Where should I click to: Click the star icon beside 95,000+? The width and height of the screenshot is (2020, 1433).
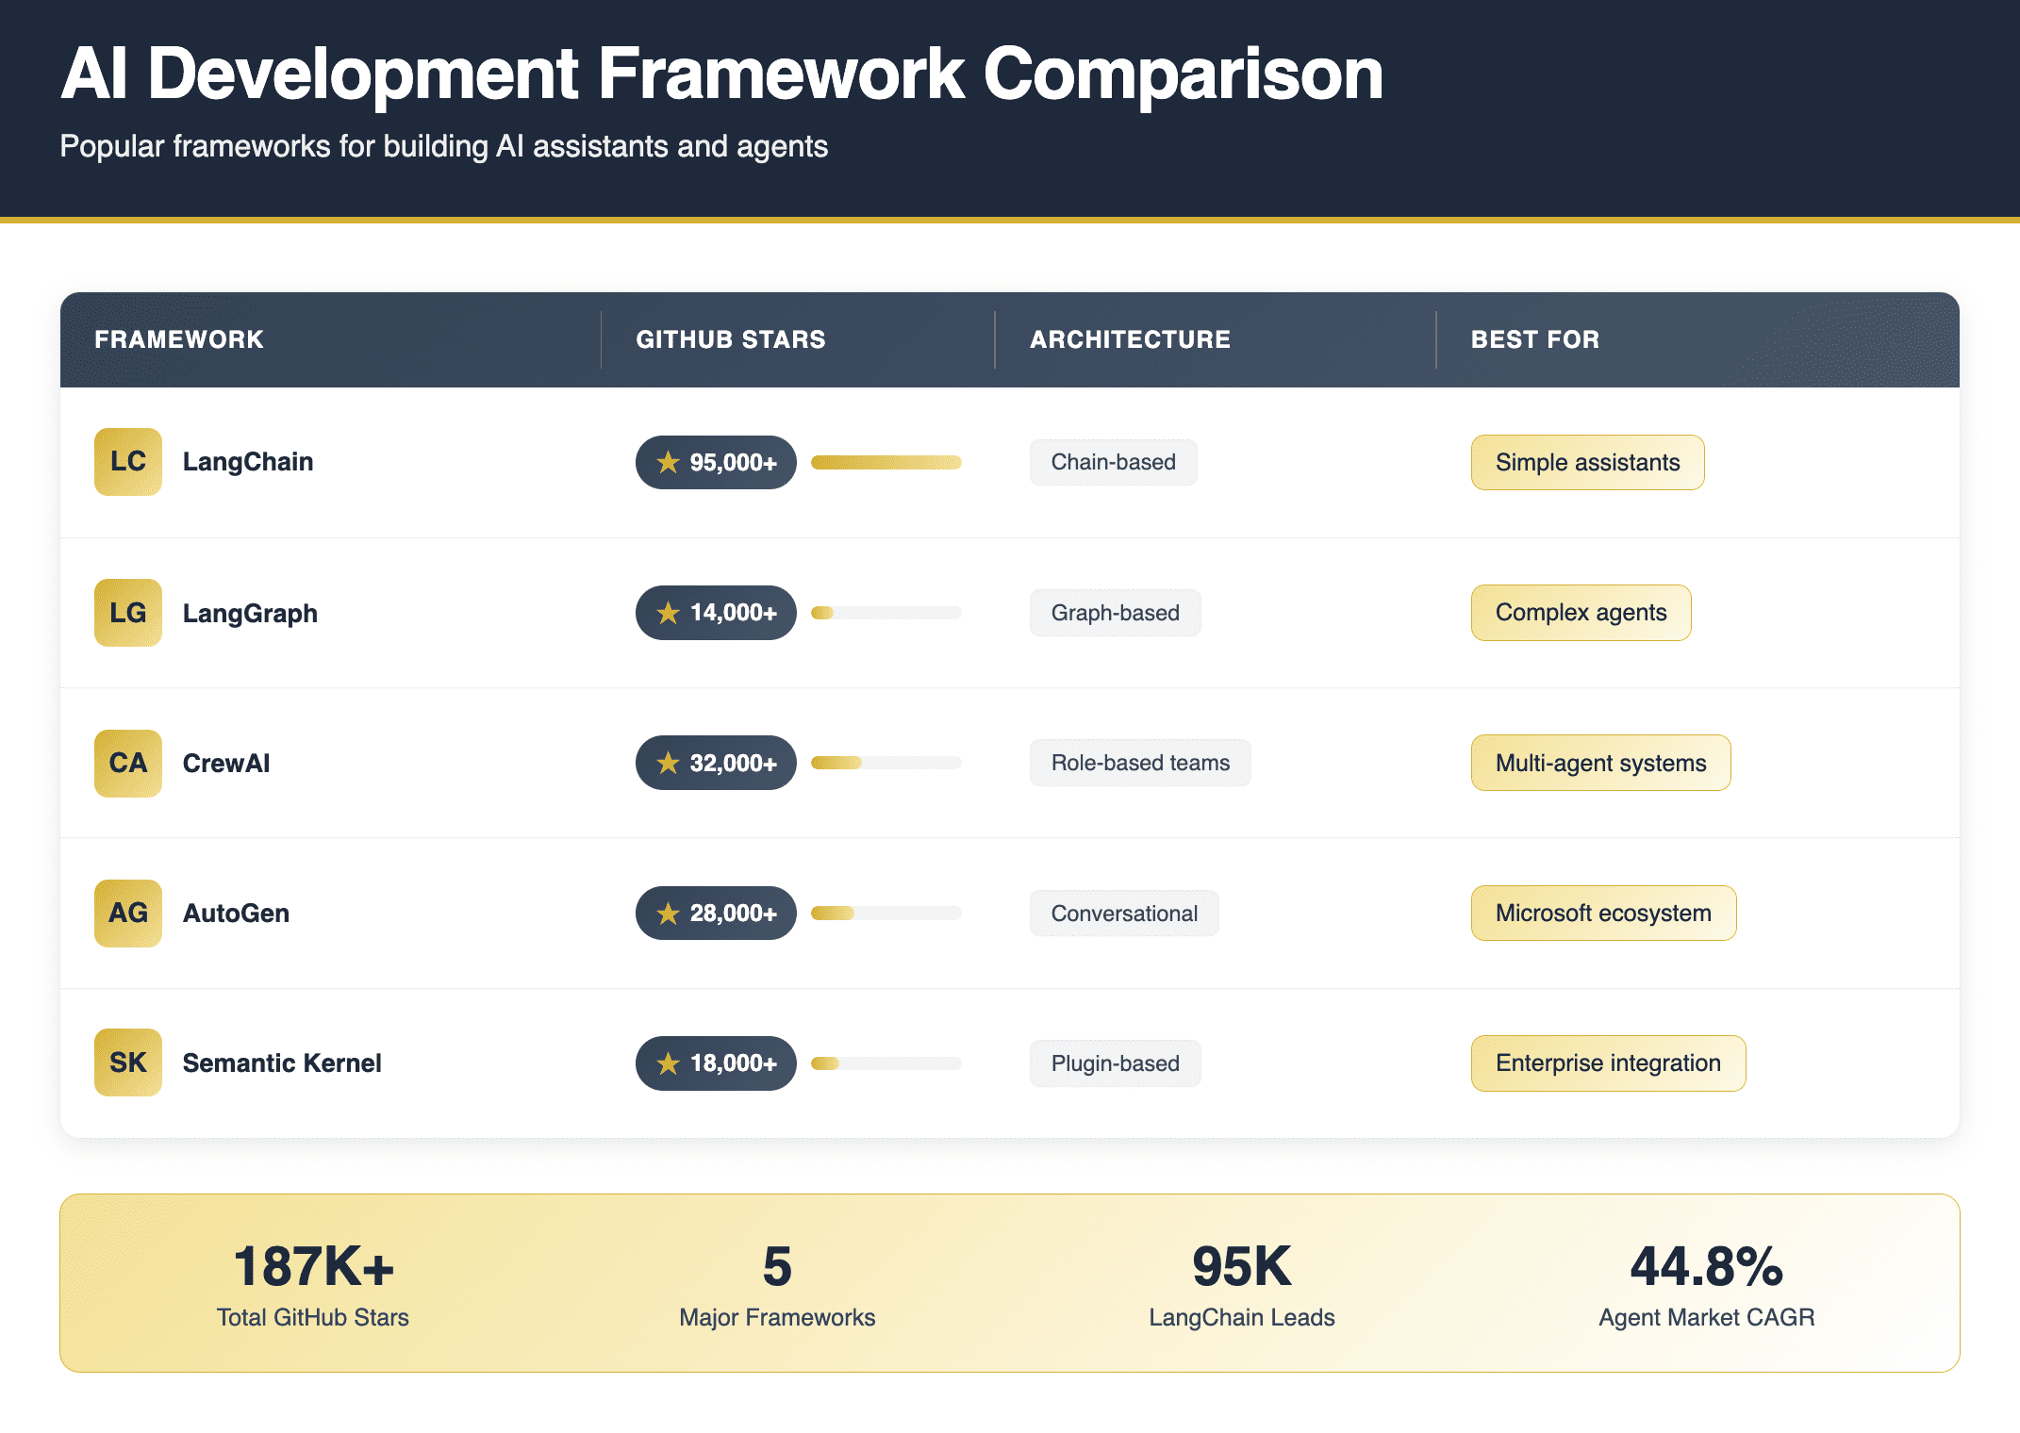pos(668,462)
